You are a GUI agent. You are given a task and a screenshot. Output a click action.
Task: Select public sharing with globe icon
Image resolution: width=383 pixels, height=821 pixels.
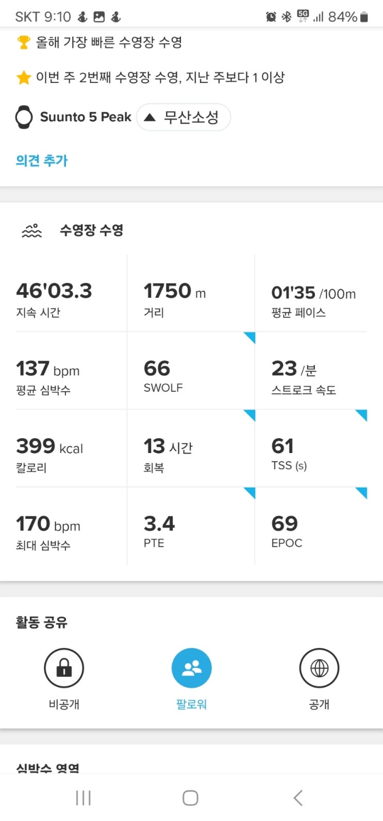(x=319, y=668)
